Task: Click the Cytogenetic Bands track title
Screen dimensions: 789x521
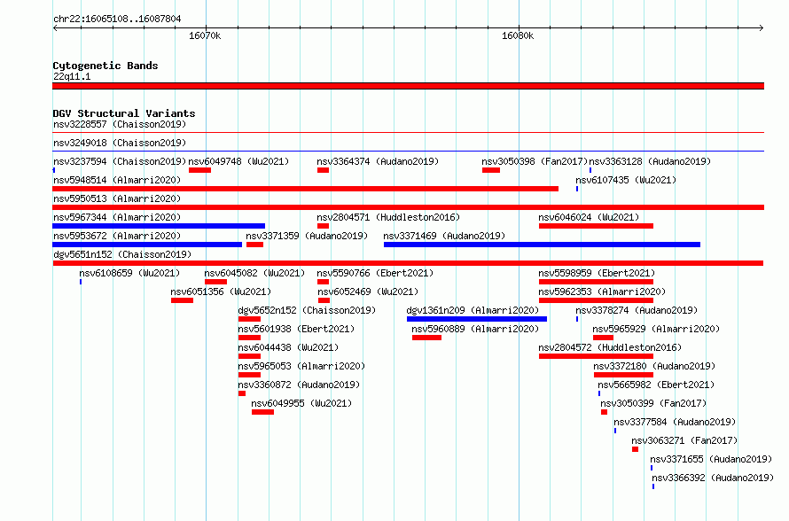Action: click(105, 66)
